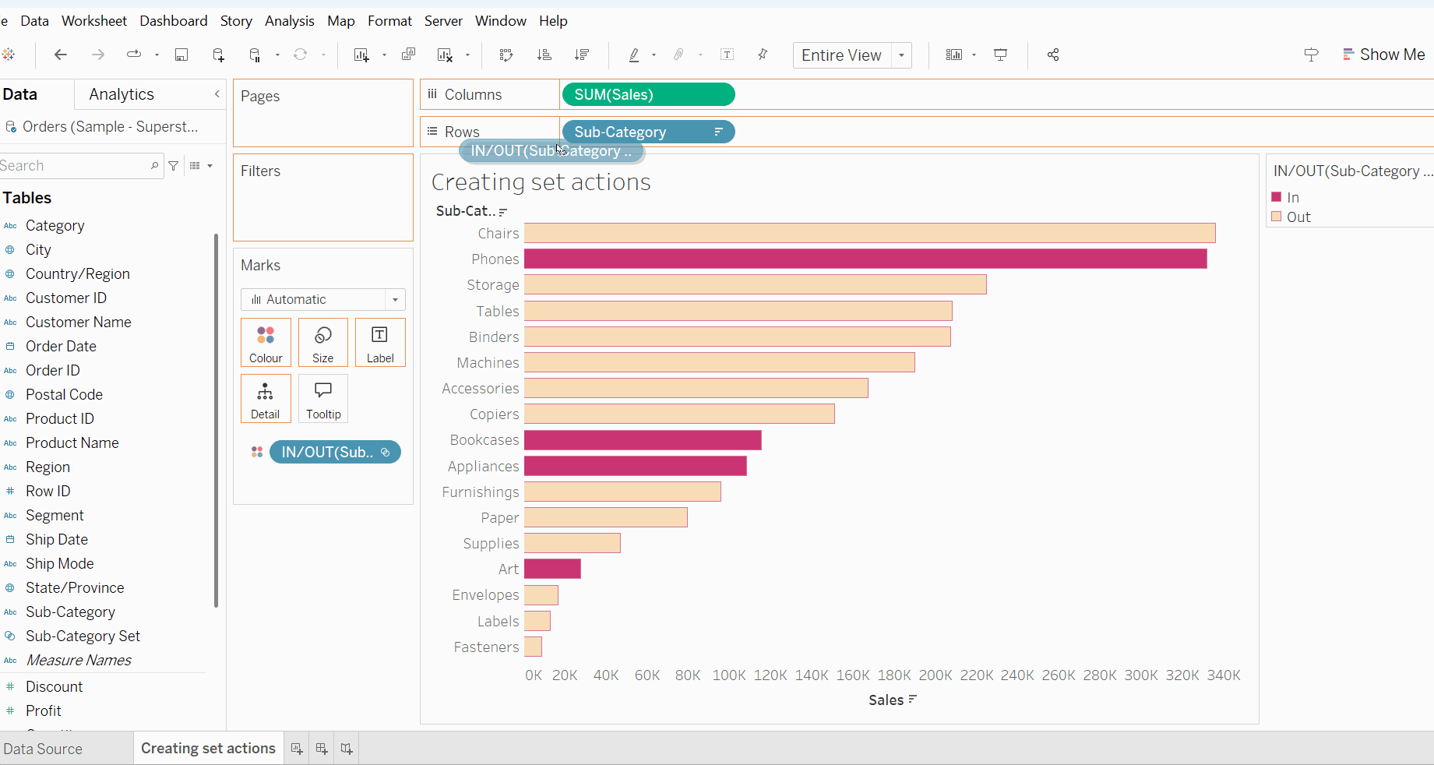Collapse the Data pane with the chevron
This screenshot has height=765, width=1434.
click(217, 94)
